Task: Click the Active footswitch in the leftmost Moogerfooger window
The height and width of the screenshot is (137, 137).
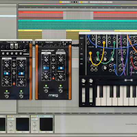Action: 21,96
